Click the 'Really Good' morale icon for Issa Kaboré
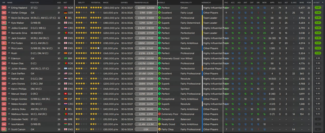This screenshot has width=325, height=133. coord(159,124)
